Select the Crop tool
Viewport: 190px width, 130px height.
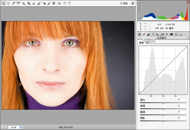pos(28,3)
